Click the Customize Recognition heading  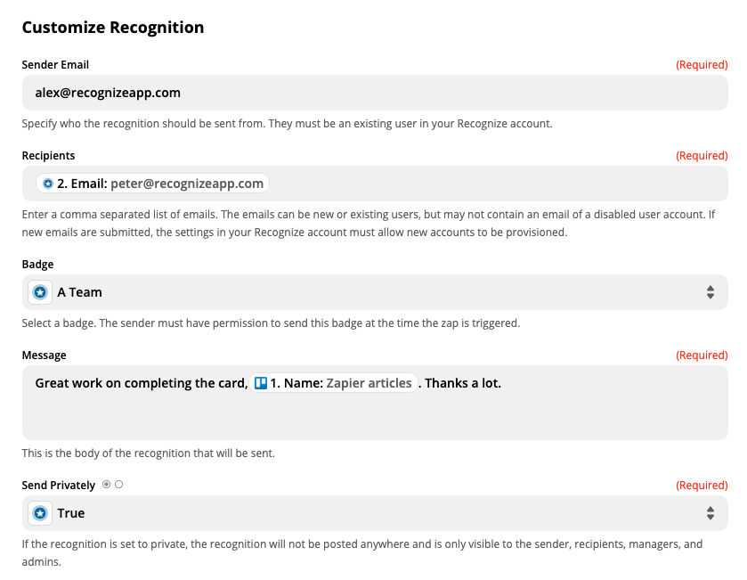(x=114, y=27)
